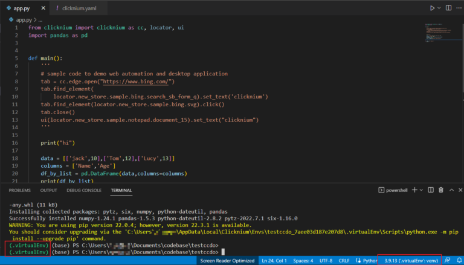This screenshot has height=265, width=464.
Task: Click line number 15 in the gutter
Action: tap(14, 135)
